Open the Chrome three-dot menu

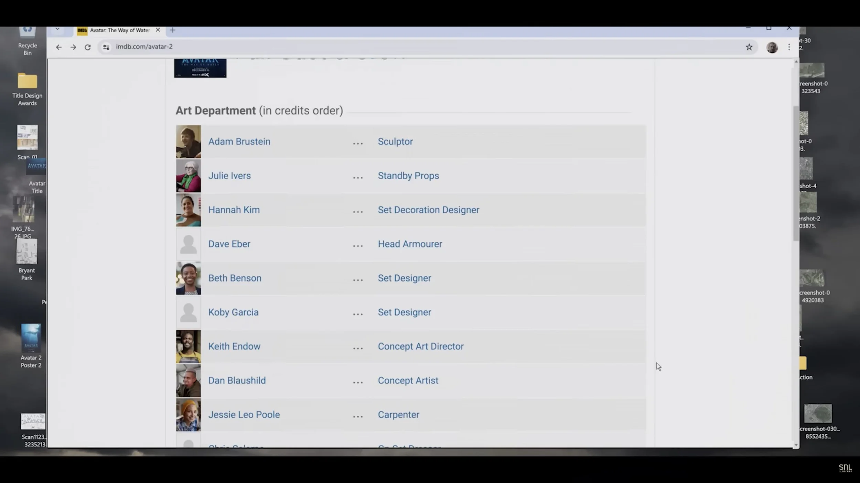(789, 47)
